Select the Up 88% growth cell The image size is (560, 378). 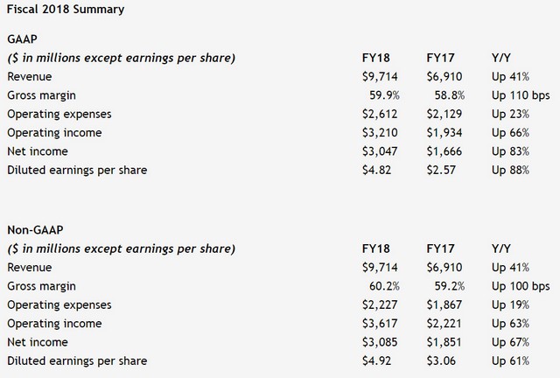tap(512, 170)
